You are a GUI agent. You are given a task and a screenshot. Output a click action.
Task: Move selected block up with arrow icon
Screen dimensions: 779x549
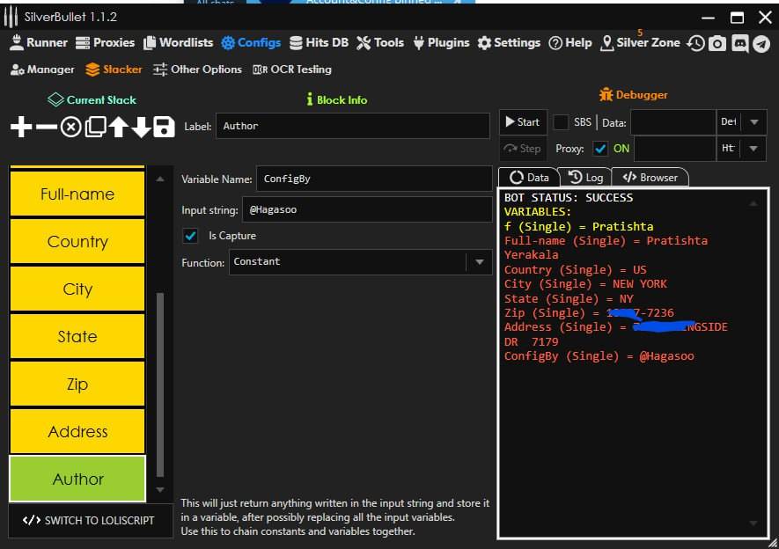point(118,128)
